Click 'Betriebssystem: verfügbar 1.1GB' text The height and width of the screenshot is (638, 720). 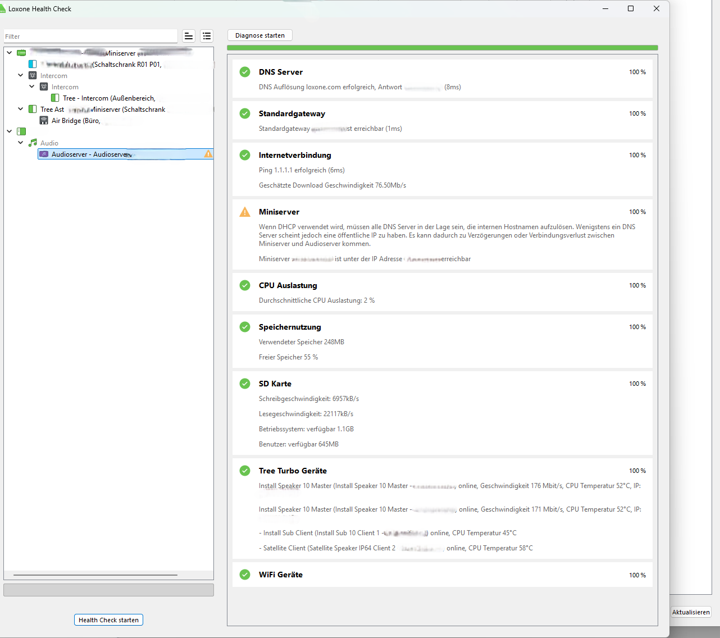click(306, 429)
